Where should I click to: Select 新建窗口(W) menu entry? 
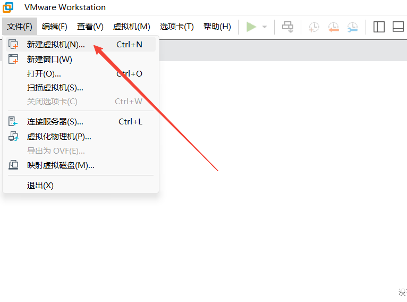point(81,59)
